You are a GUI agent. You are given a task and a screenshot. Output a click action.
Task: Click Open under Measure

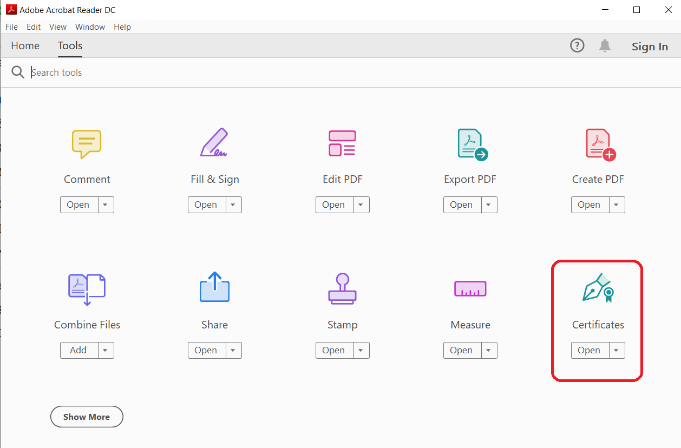coord(462,351)
